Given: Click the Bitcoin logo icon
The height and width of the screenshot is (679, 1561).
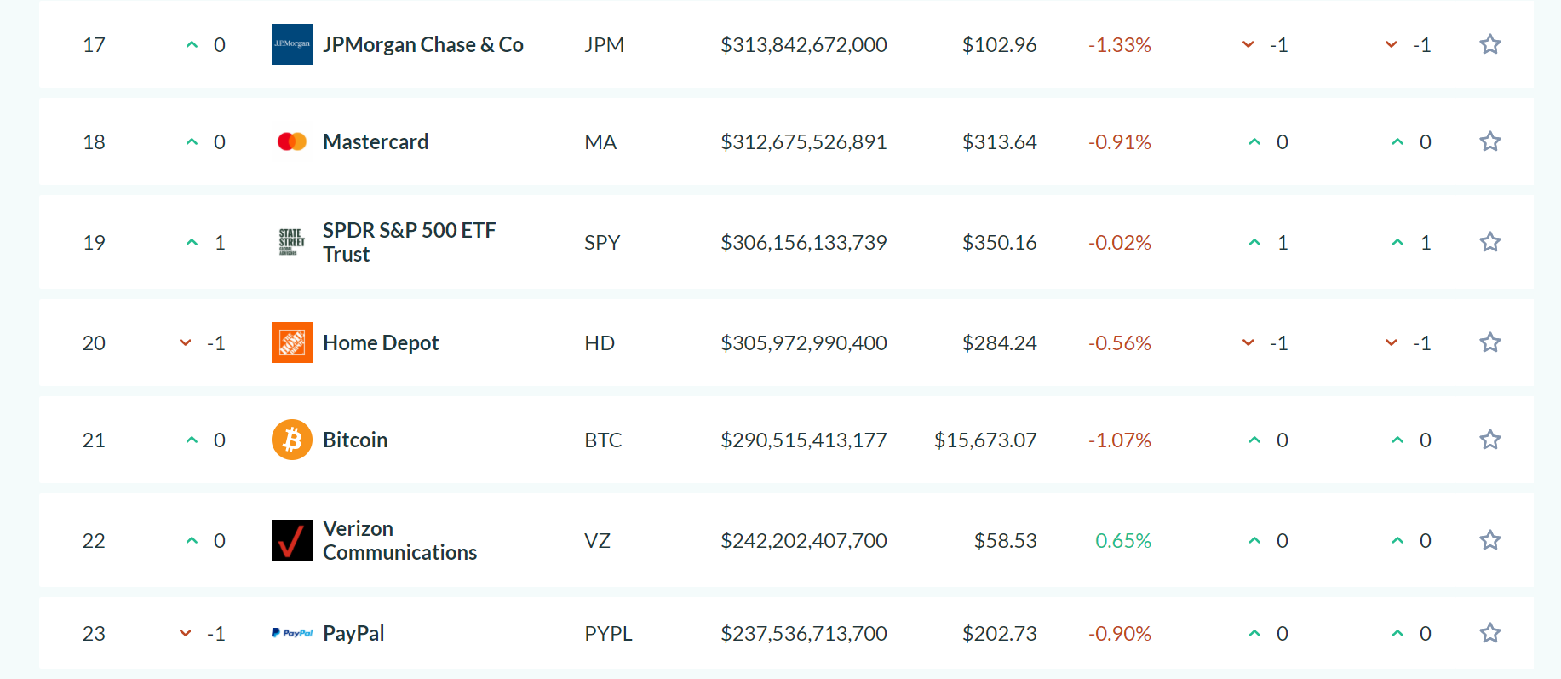Looking at the screenshot, I should [291, 440].
